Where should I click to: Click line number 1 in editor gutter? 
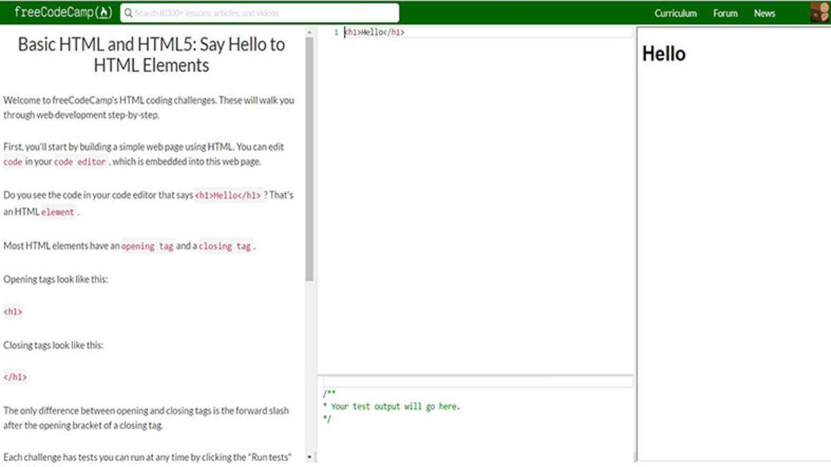click(x=336, y=33)
